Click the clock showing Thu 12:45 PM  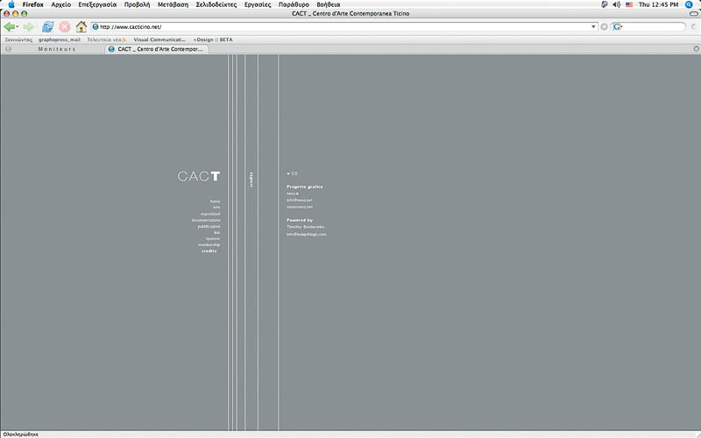click(658, 4)
